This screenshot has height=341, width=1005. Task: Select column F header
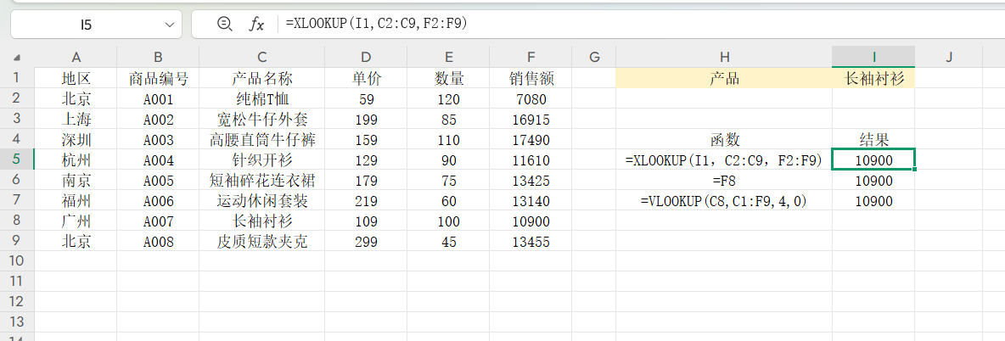pyautogui.click(x=531, y=58)
